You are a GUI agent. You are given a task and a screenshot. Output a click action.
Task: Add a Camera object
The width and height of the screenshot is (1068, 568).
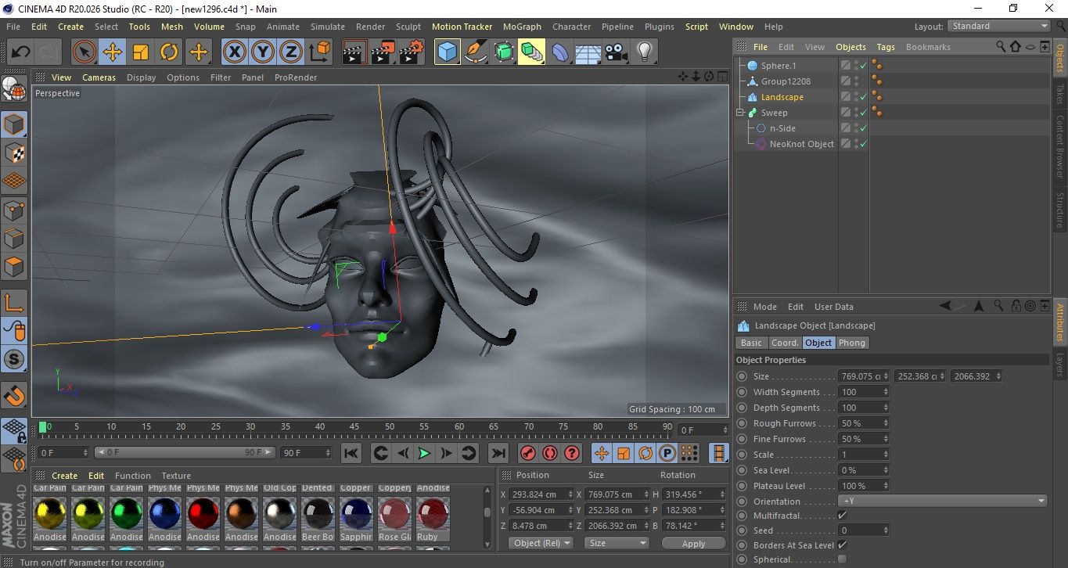(617, 52)
